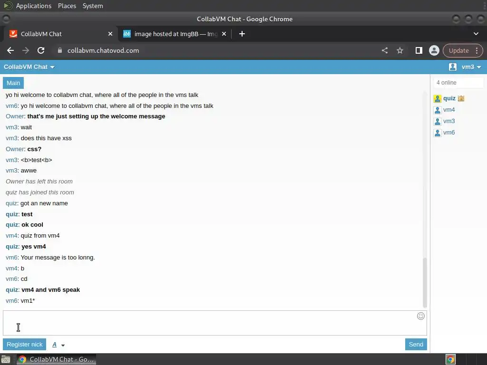The image size is (487, 365).
Task: Click vm4's user avatar icon
Action: coord(438,110)
